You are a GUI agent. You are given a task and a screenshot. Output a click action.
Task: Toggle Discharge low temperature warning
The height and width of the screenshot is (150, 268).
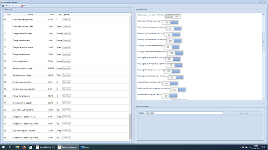(x=172, y=72)
